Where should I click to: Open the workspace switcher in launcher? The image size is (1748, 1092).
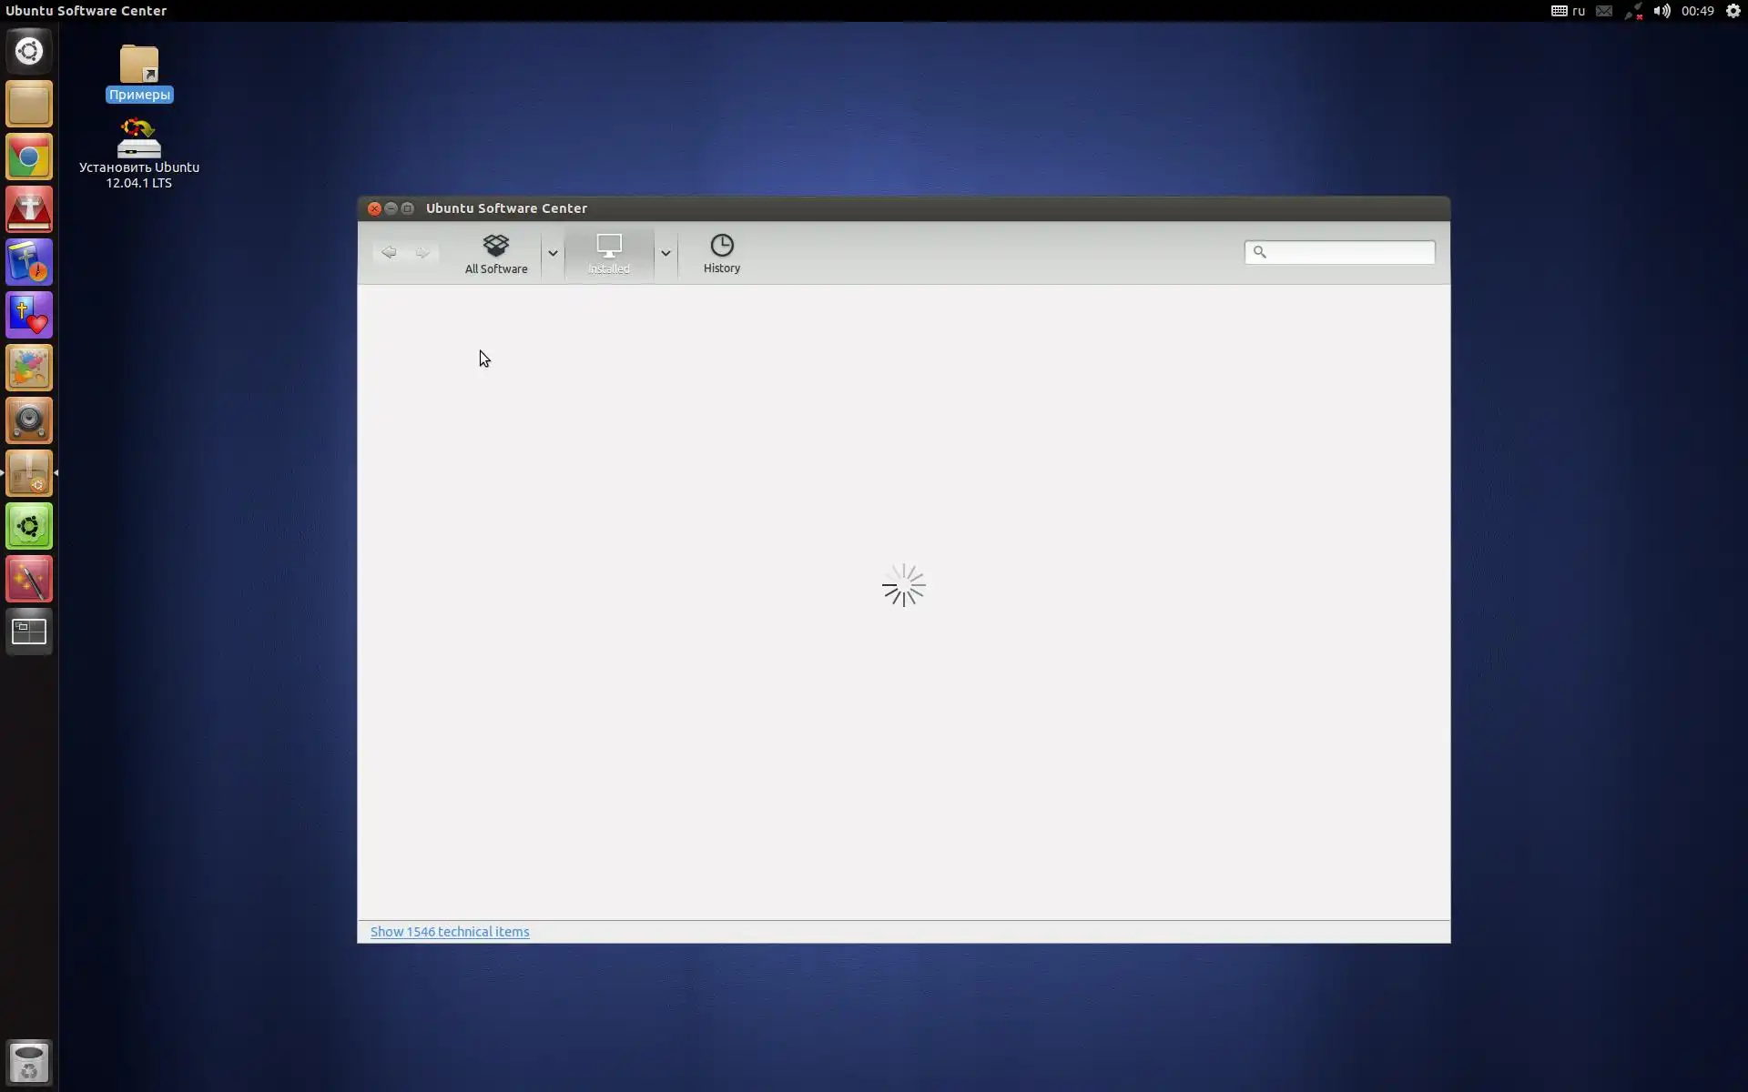pos(29,632)
